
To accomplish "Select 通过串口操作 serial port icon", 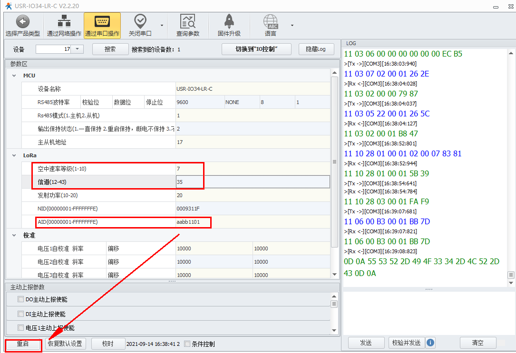I will pyautogui.click(x=102, y=22).
